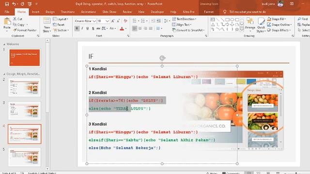
Task: Apply numbered list
Action: pos(143,21)
